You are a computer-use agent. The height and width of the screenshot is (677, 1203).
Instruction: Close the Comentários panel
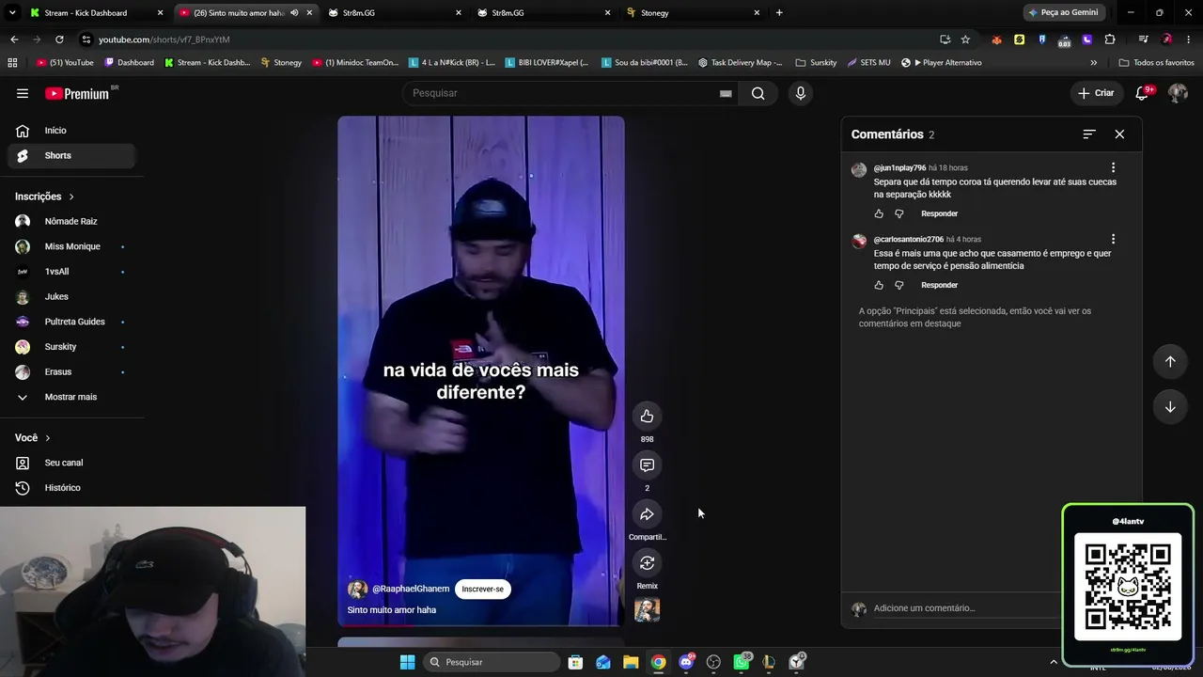point(1119,134)
